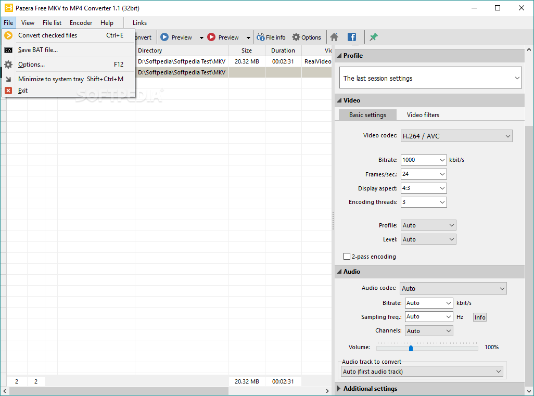Image resolution: width=534 pixels, height=396 pixels.
Task: Open the red Preview dropdown arrow
Action: click(248, 37)
